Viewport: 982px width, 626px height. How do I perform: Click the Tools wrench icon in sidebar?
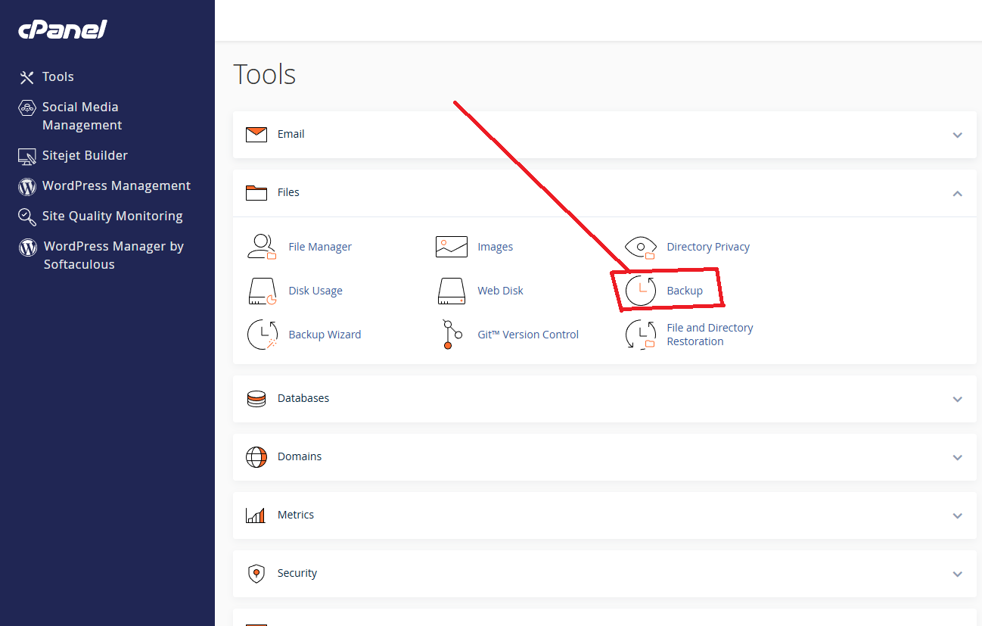27,77
